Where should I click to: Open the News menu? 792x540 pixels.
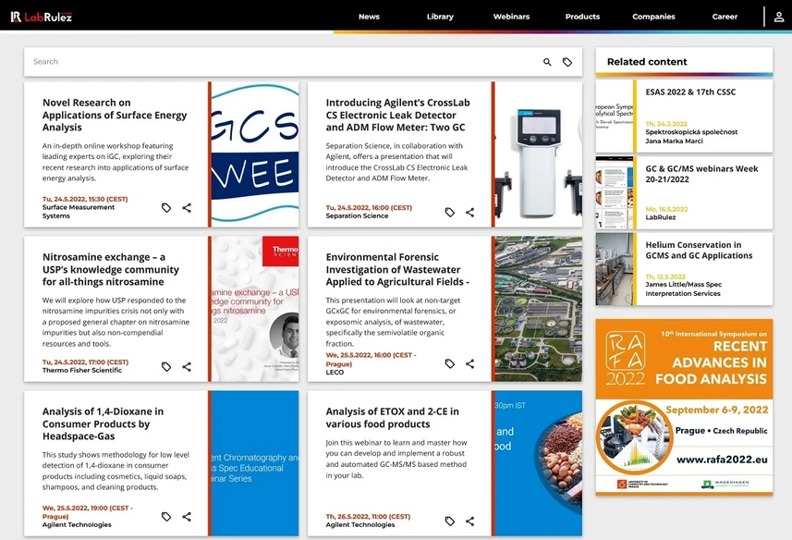coord(369,17)
